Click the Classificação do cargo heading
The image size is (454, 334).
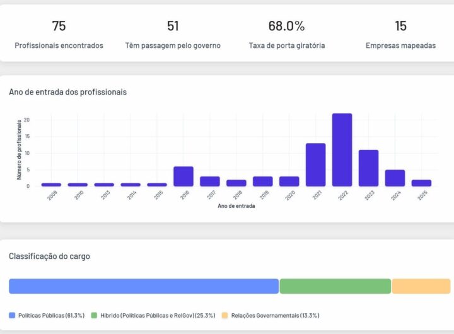pyautogui.click(x=49, y=256)
